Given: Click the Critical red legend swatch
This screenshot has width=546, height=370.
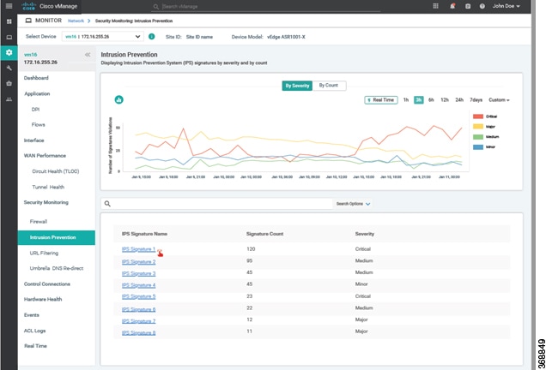Looking at the screenshot, I should (x=477, y=116).
